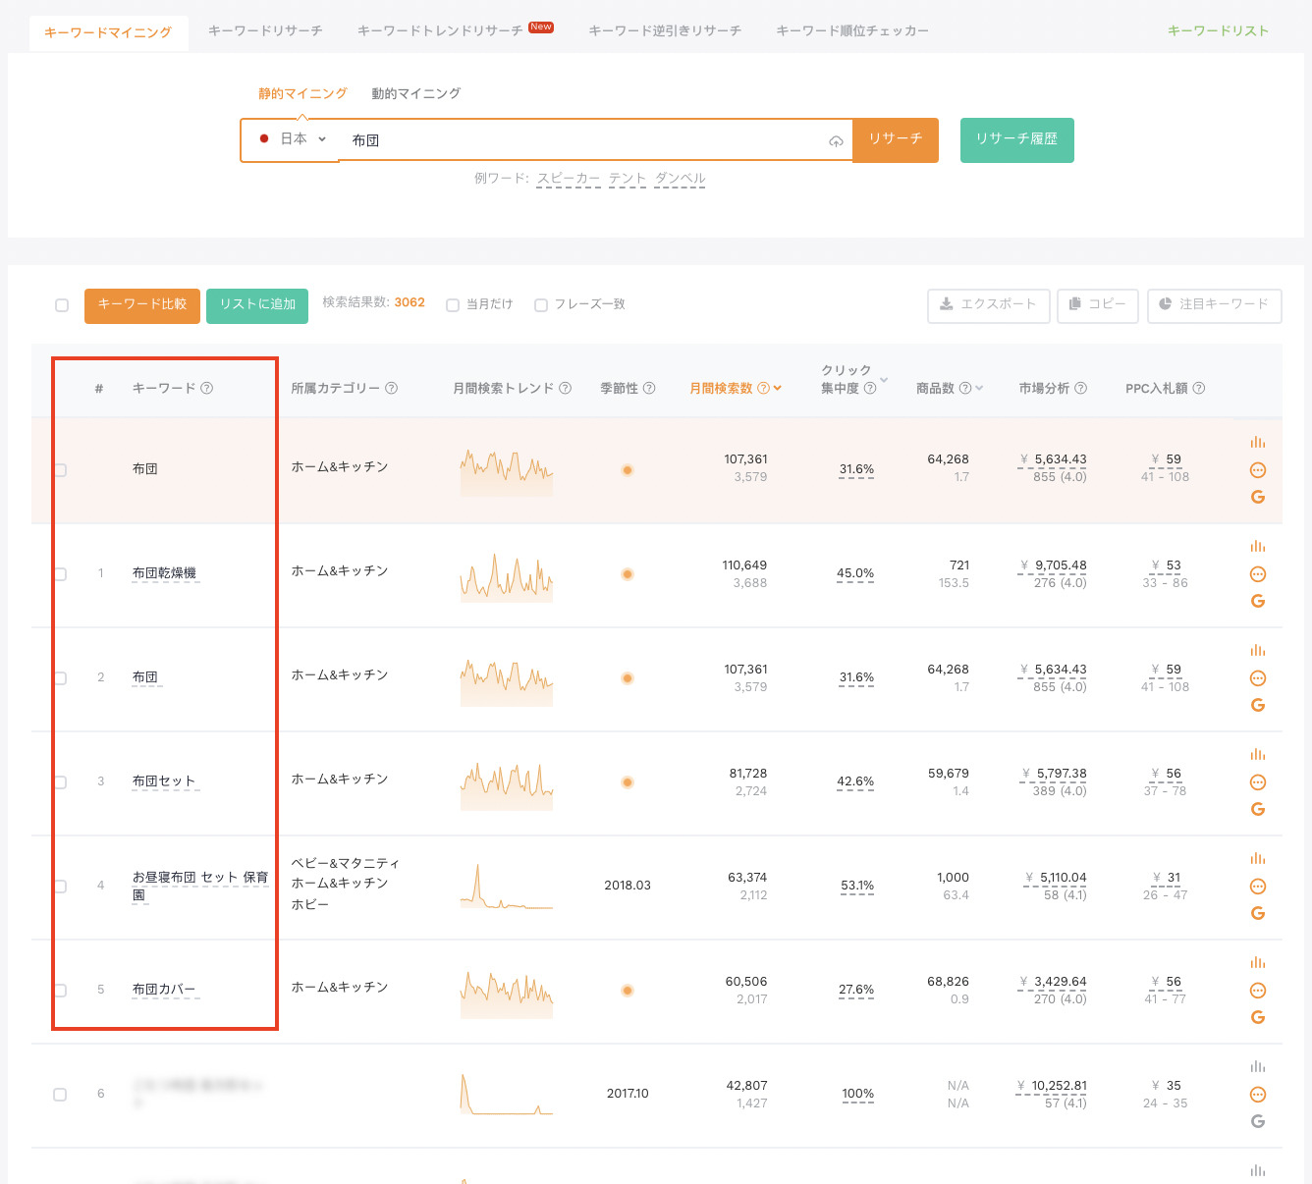Click help icon next to PPC入札額 header
This screenshot has height=1184, width=1312.
[x=1199, y=388]
